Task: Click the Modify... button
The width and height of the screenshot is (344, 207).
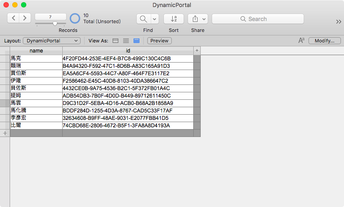Action: [324, 41]
